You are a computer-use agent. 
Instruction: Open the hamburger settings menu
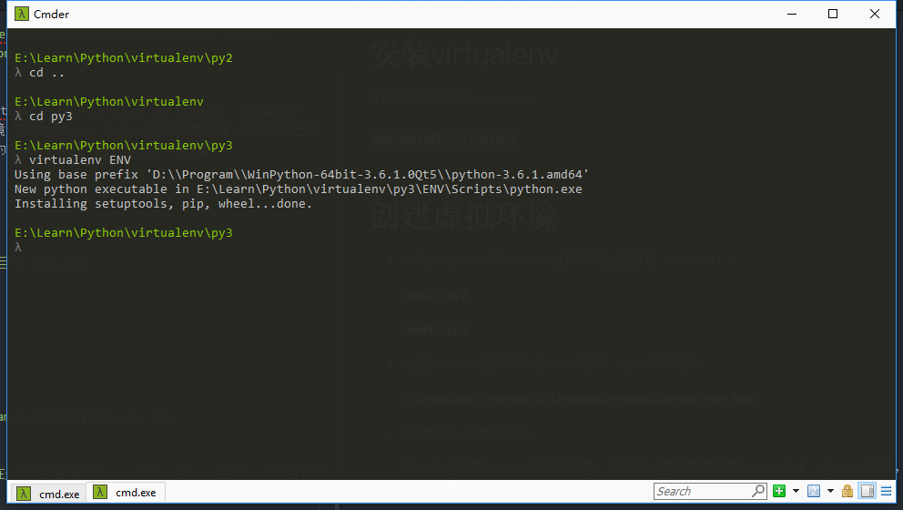(x=887, y=491)
